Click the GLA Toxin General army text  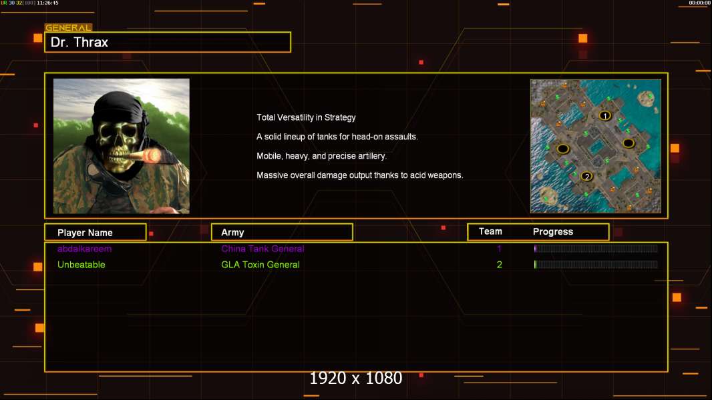(260, 265)
